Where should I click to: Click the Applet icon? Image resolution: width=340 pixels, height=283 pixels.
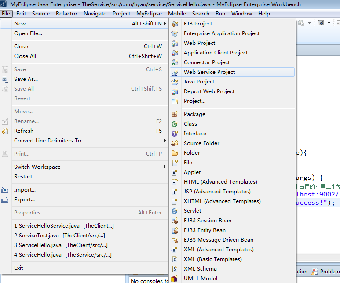175,172
